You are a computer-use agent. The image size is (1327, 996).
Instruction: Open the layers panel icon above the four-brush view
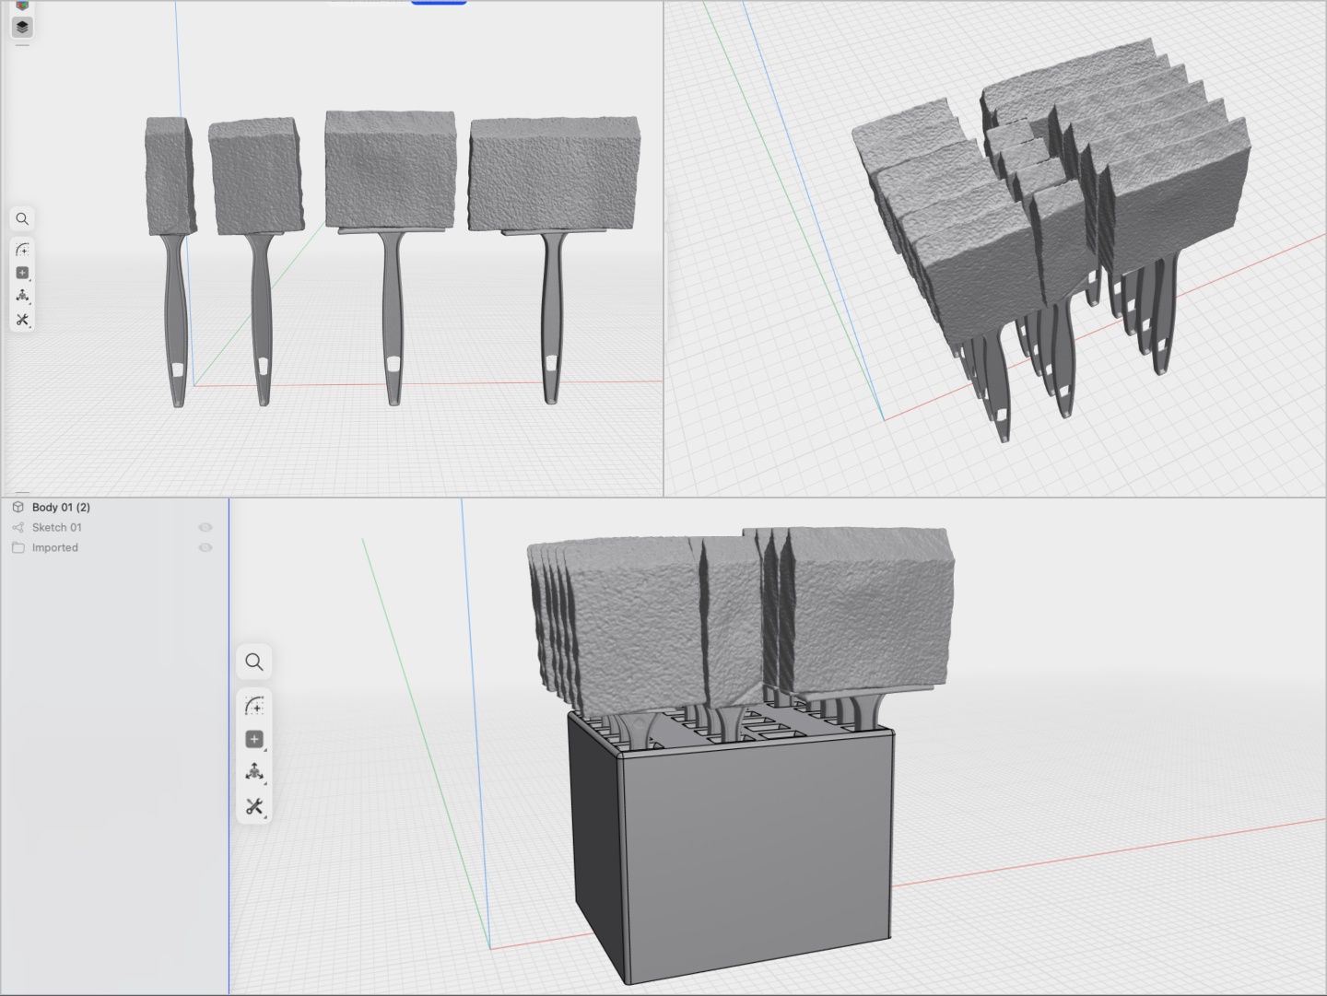click(22, 27)
